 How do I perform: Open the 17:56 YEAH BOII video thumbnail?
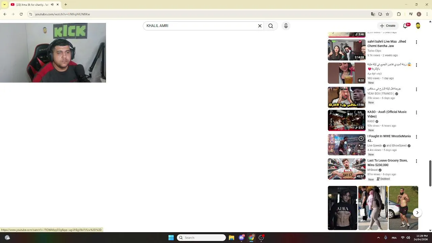[x=347, y=97]
